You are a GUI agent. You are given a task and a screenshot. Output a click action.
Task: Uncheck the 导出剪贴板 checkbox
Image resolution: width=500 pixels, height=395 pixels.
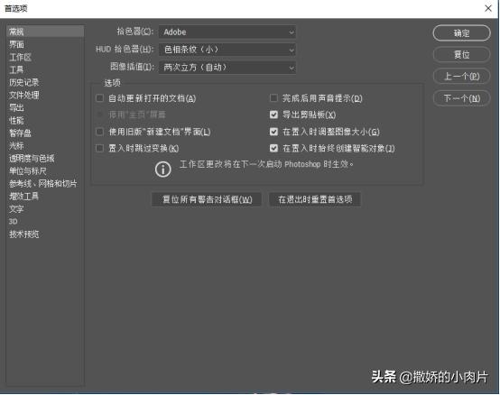pos(273,115)
